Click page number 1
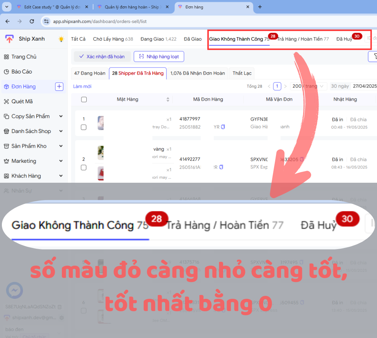377x338 pixels. (277, 86)
